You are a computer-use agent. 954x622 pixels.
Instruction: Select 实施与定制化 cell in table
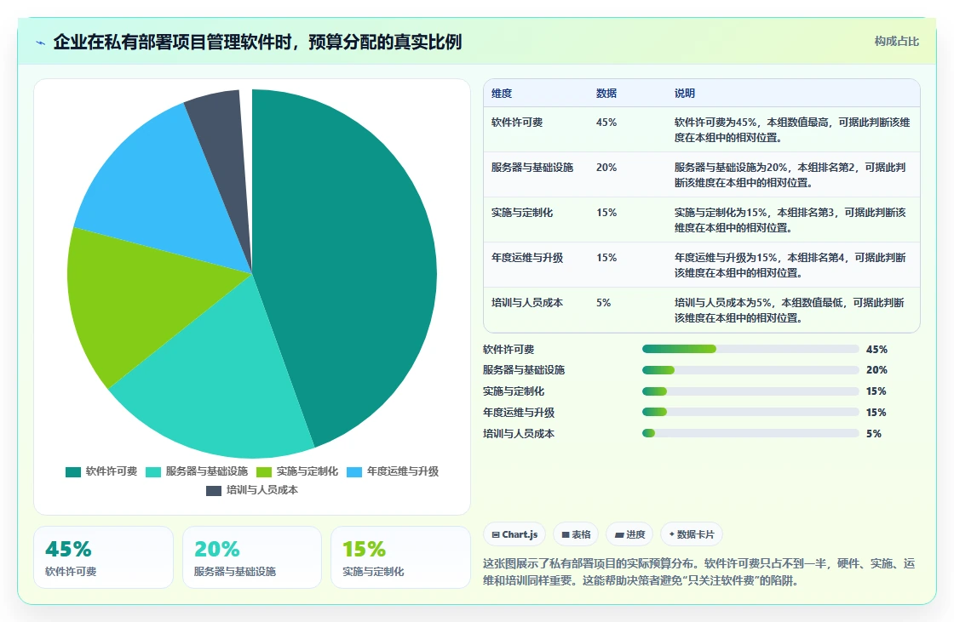(522, 212)
